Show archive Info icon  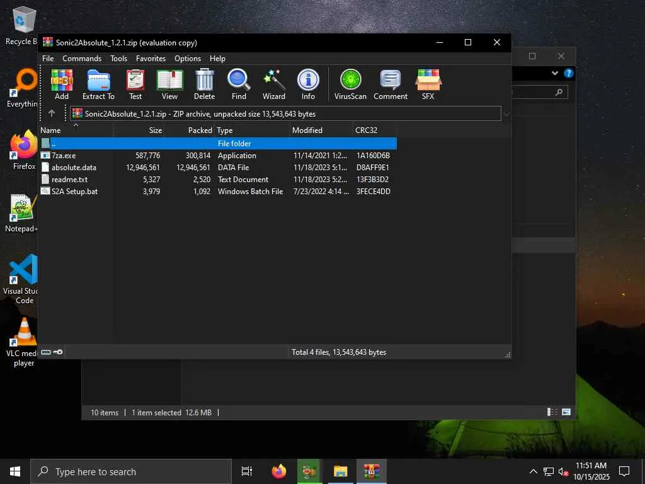[308, 84]
